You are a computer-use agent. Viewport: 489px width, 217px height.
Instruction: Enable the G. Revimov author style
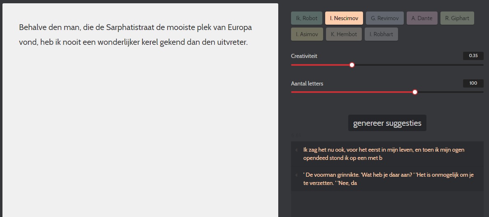[384, 18]
